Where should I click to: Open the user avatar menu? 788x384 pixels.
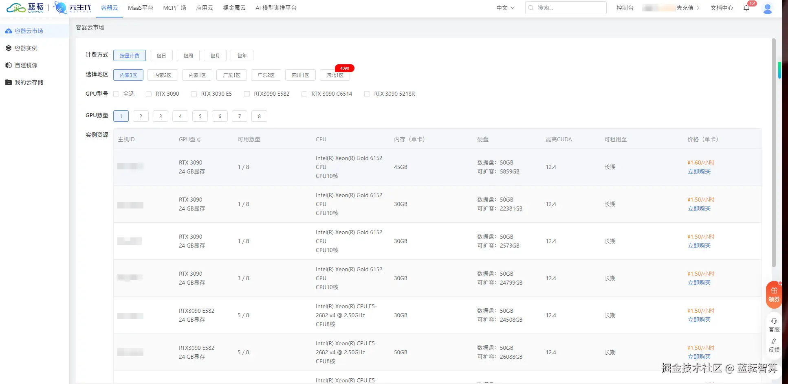tap(768, 8)
